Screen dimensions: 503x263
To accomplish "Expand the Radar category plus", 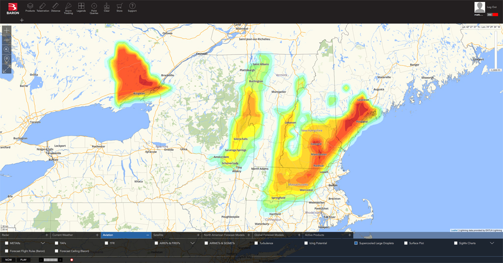I will point(47,235).
